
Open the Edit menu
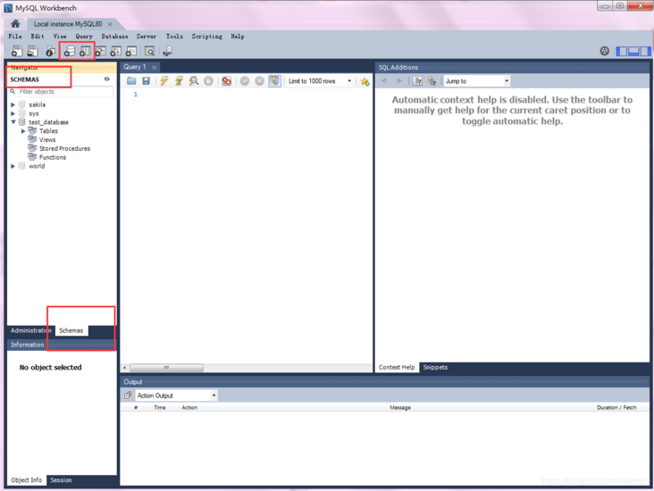point(38,37)
